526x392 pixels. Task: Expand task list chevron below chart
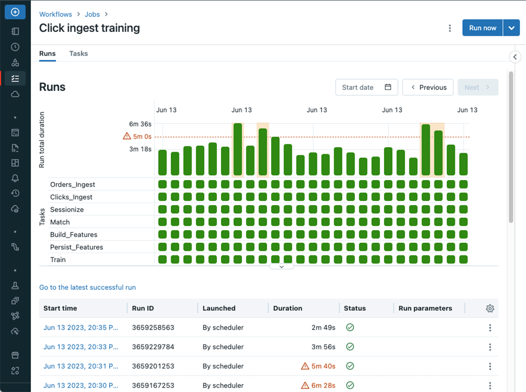(281, 266)
